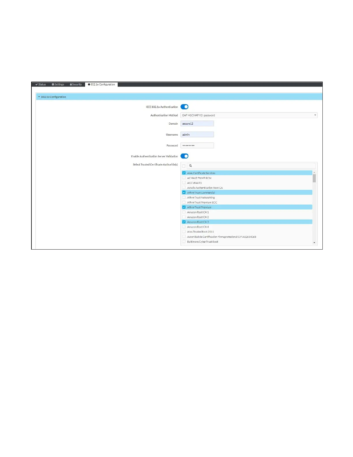Screen dimensions: 353x457
Task: Uncheck AffirmTrust Commercial checkbox
Action: pos(184,192)
